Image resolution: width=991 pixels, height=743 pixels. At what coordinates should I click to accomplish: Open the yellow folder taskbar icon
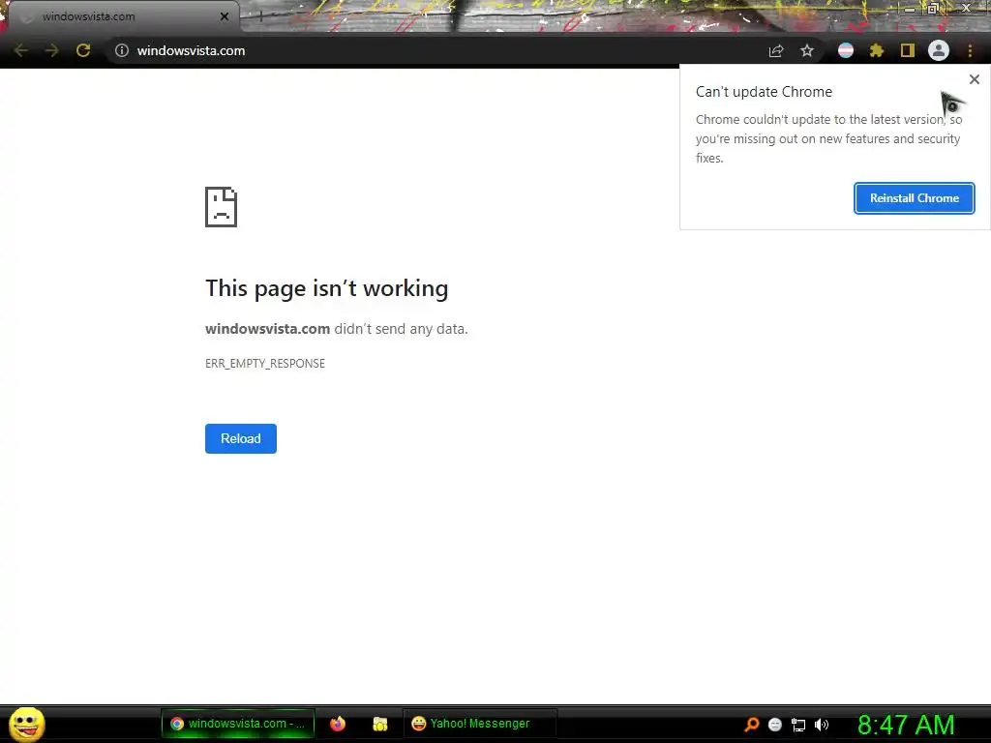tap(379, 724)
